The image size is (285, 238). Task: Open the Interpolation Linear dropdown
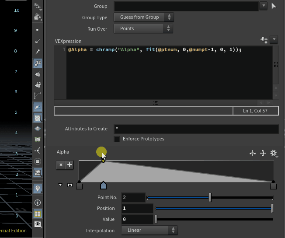click(149, 230)
